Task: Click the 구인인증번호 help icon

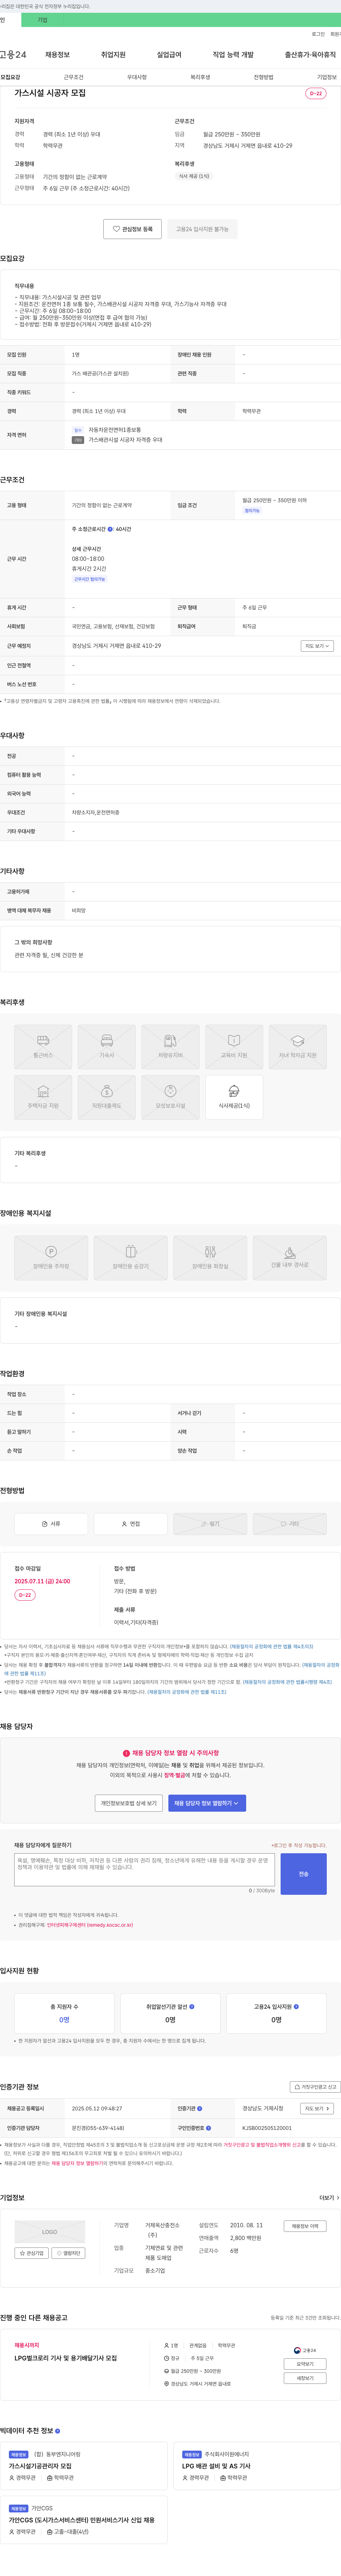Action: [208, 2128]
